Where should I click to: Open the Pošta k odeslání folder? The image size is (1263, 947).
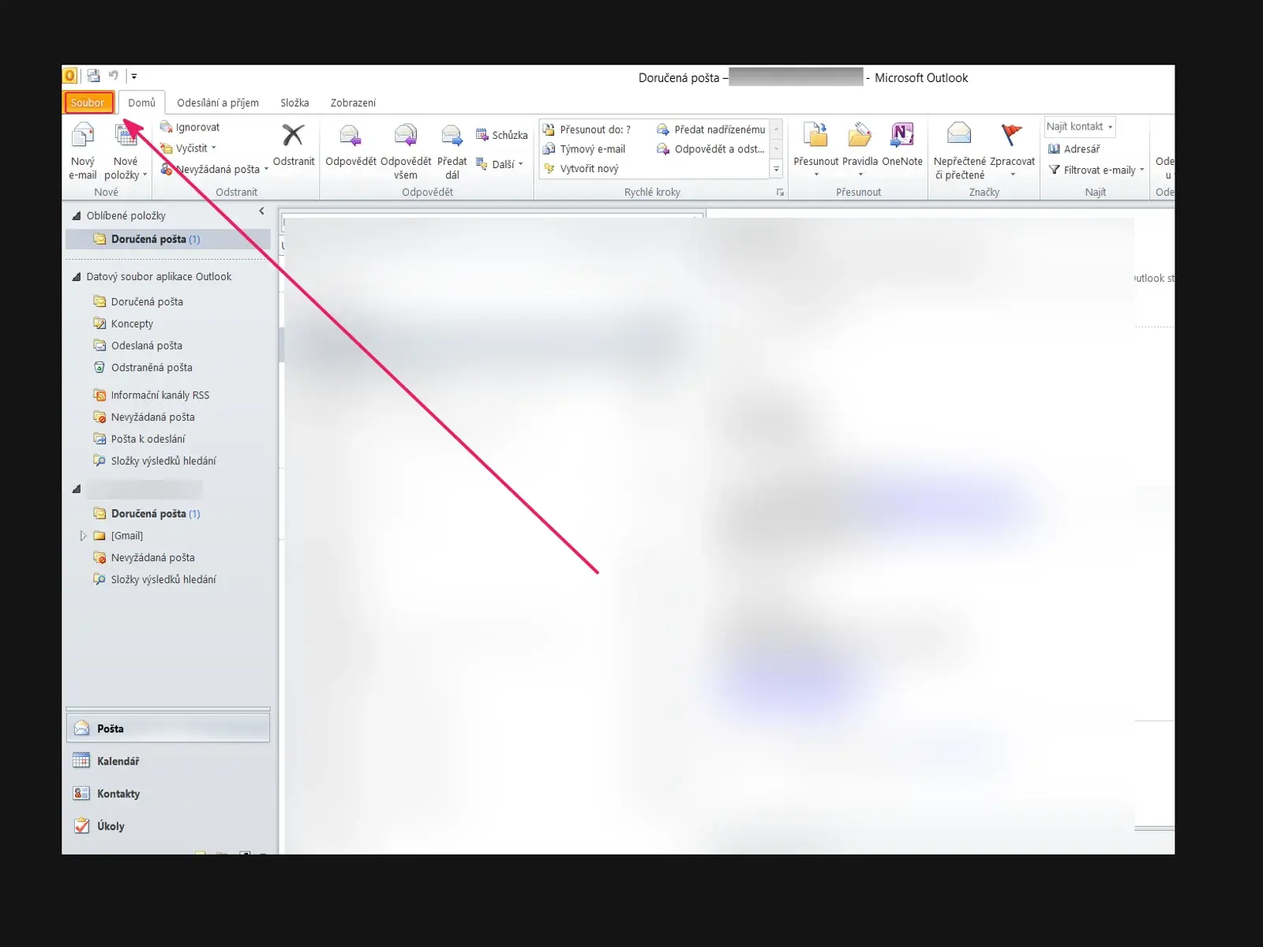pyautogui.click(x=148, y=439)
